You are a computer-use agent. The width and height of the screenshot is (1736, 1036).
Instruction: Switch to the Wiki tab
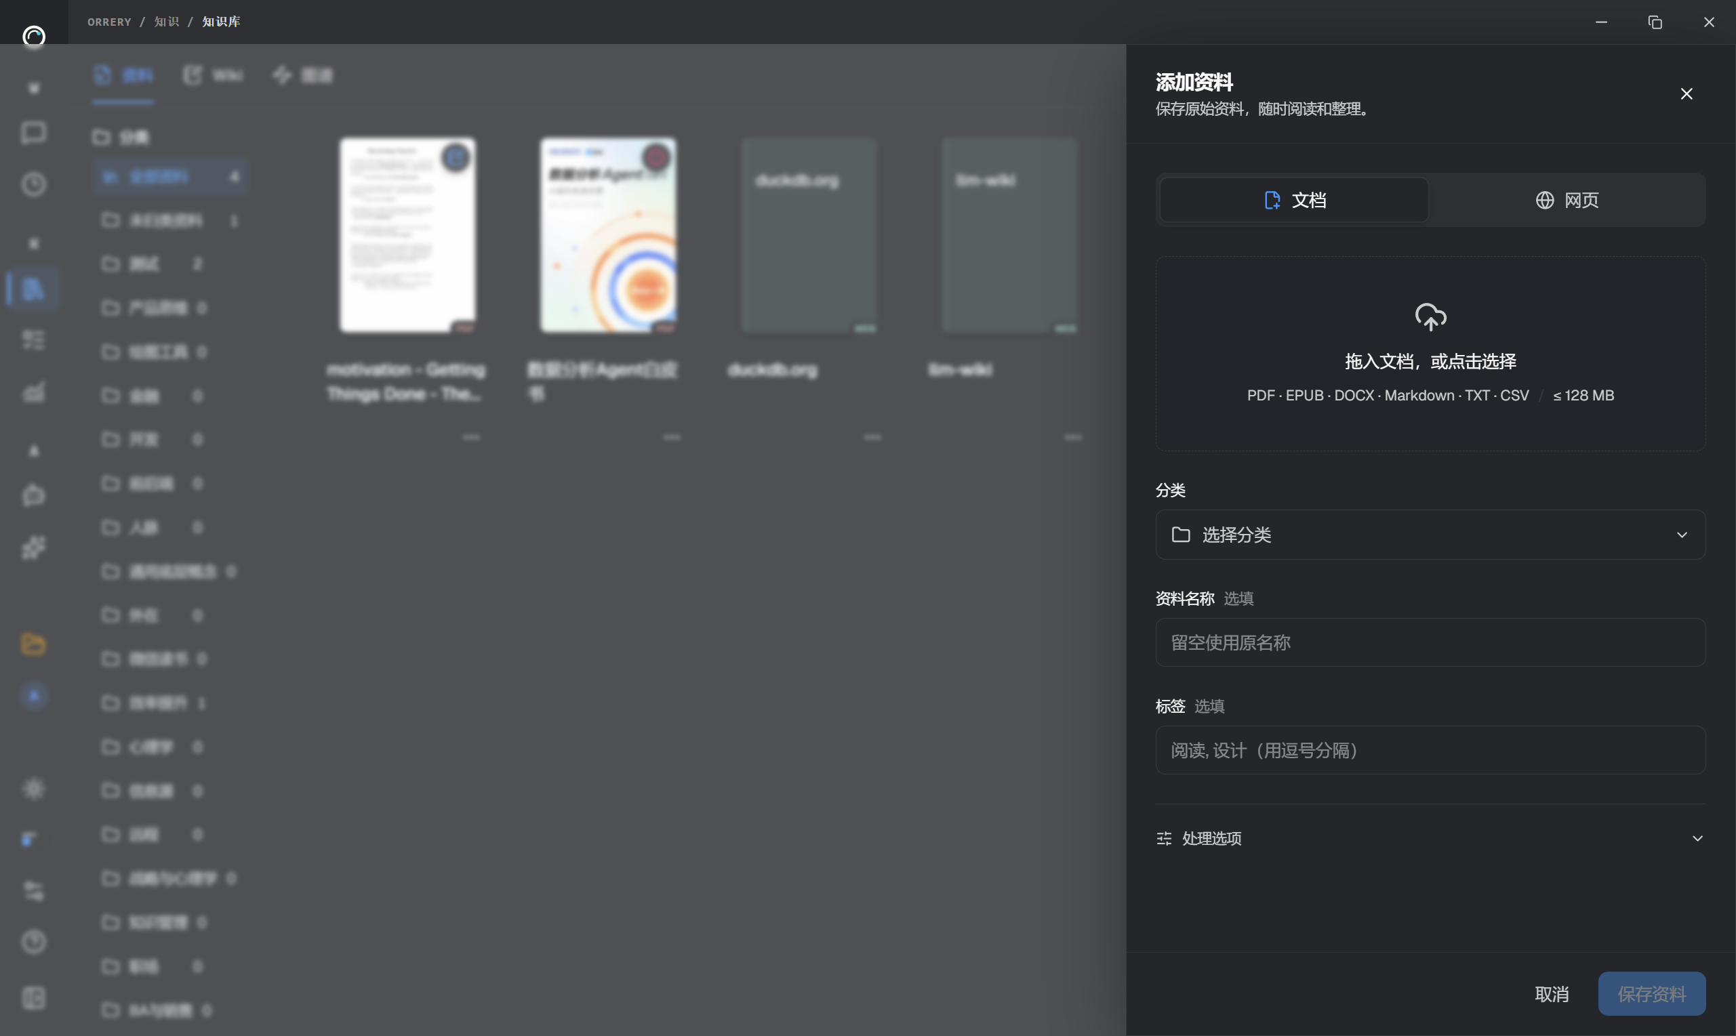tap(213, 75)
